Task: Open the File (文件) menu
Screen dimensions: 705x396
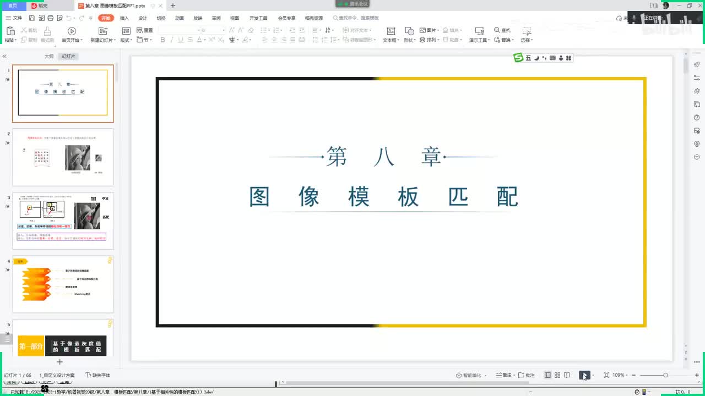Action: click(14, 18)
